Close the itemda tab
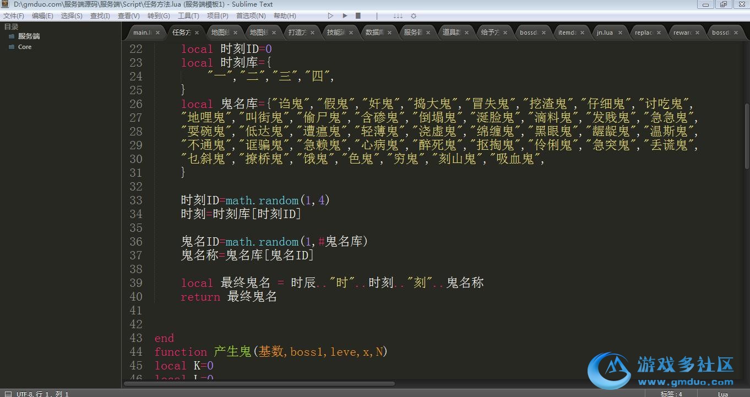750x397 pixels. [582, 32]
